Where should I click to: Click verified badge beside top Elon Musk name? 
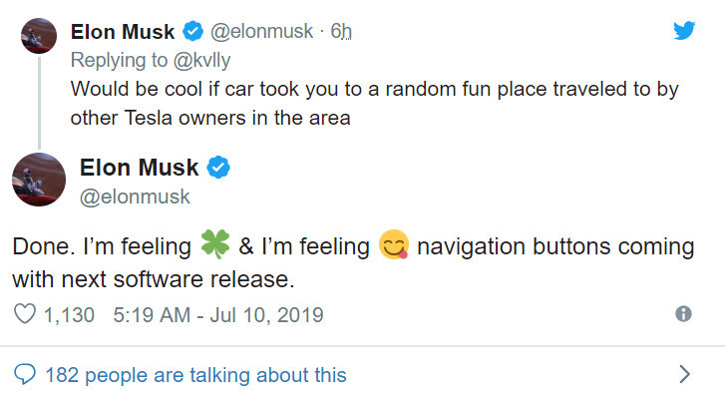pos(192,31)
